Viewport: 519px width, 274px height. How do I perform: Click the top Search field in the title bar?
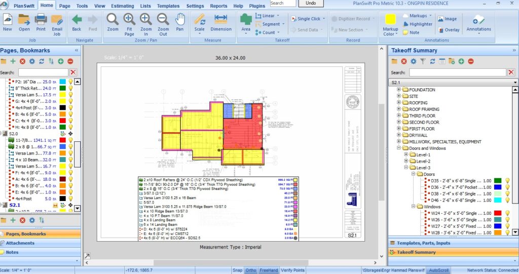pyautogui.click(x=283, y=4)
